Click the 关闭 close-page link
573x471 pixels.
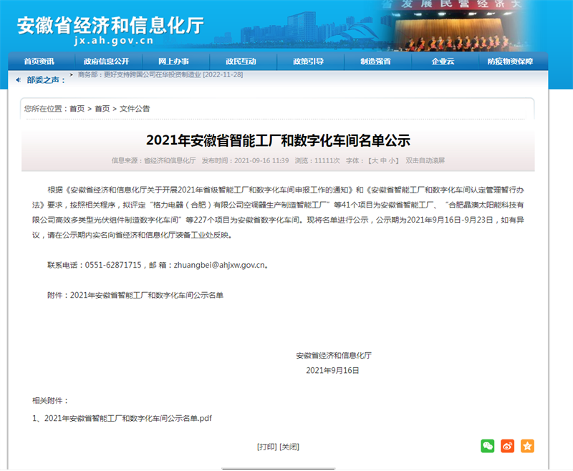[289, 447]
